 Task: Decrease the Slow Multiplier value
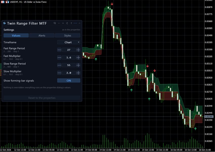coord(59,73)
